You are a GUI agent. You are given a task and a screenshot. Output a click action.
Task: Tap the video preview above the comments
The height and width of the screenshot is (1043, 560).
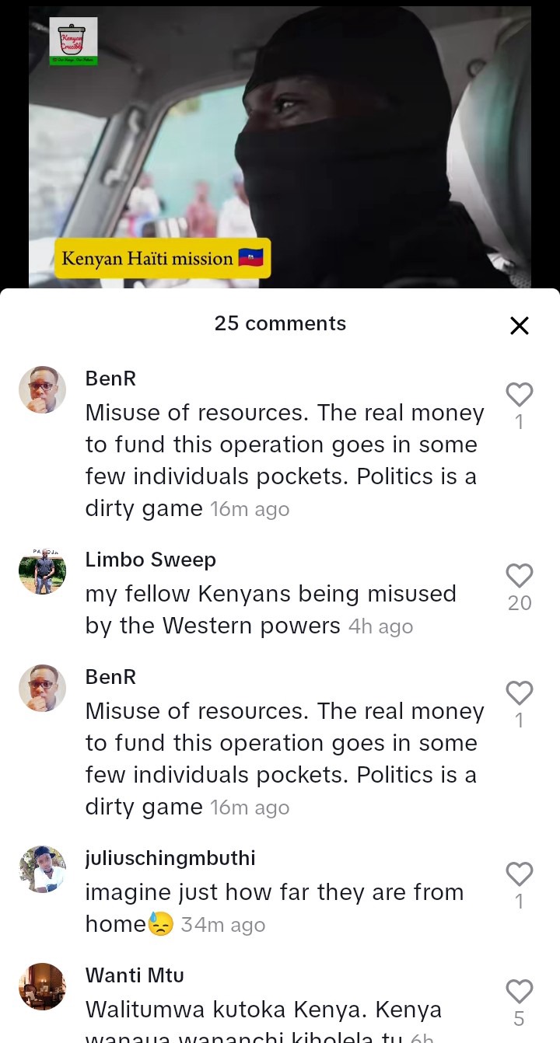[x=280, y=148]
